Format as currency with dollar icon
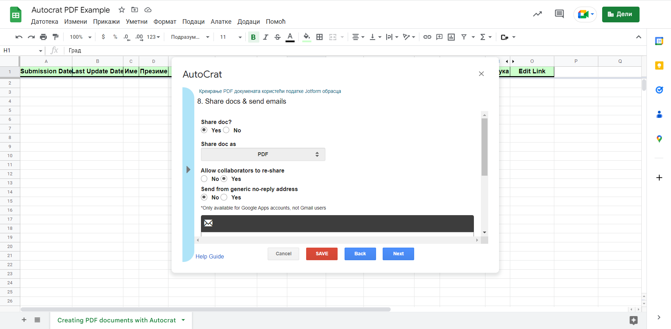Viewport: 671px width, 329px height. [x=103, y=37]
